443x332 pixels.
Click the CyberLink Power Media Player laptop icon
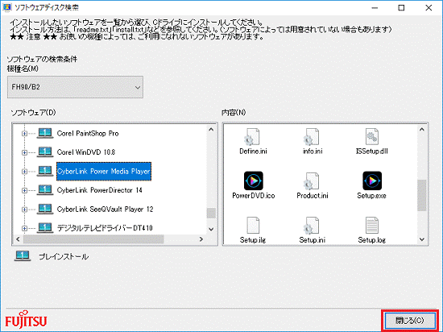45,171
